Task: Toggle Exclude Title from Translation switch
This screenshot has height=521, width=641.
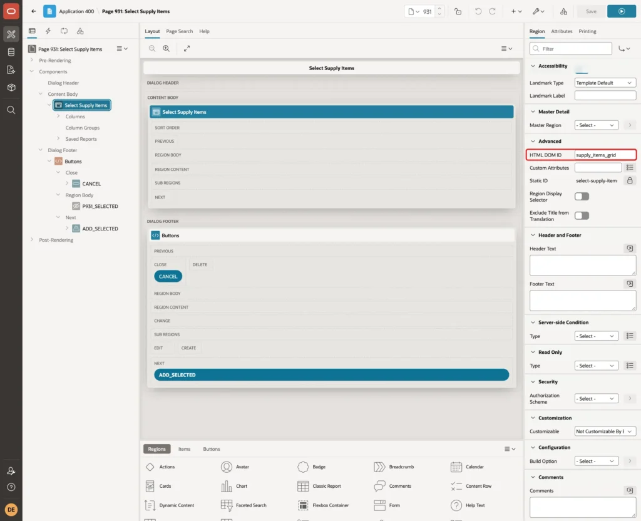Action: click(x=582, y=215)
